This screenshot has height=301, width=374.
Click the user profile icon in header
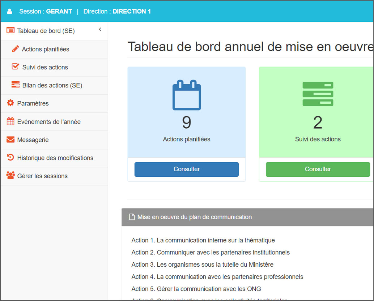9,12
